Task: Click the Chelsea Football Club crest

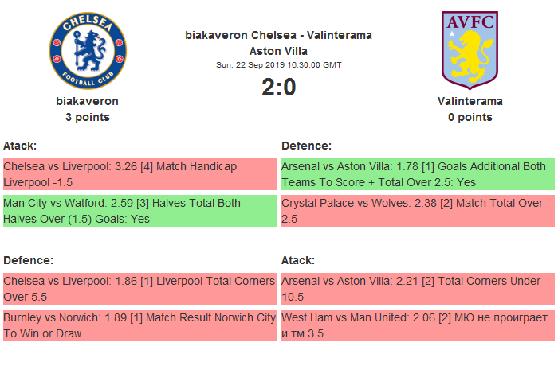Action: pyautogui.click(x=88, y=50)
